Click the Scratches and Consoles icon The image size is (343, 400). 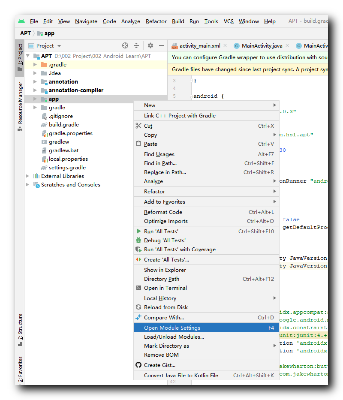(36, 185)
